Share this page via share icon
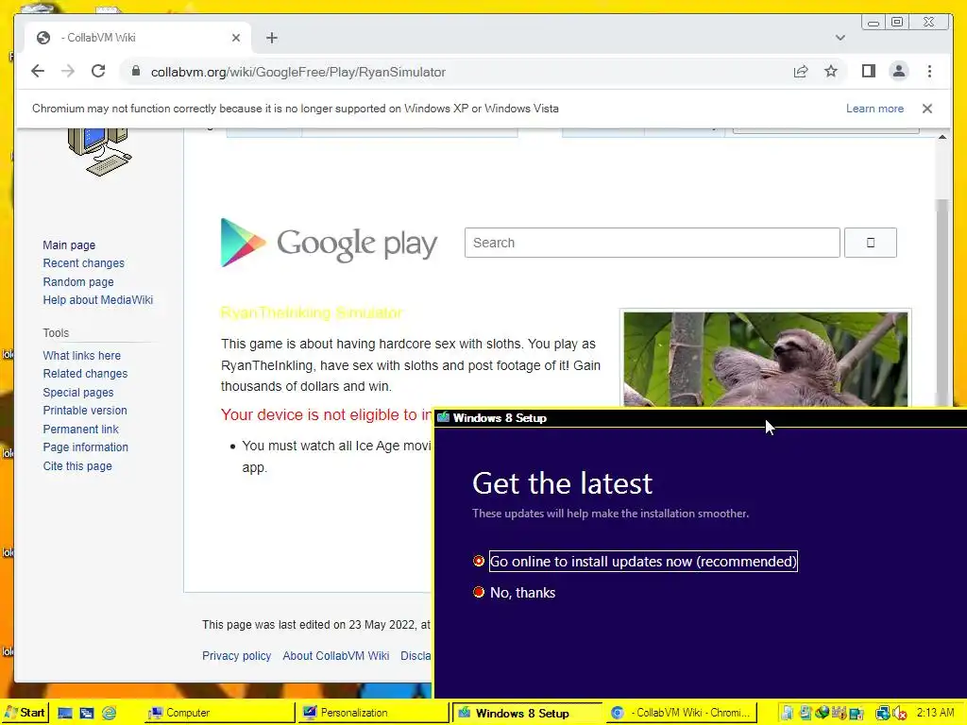 (801, 72)
